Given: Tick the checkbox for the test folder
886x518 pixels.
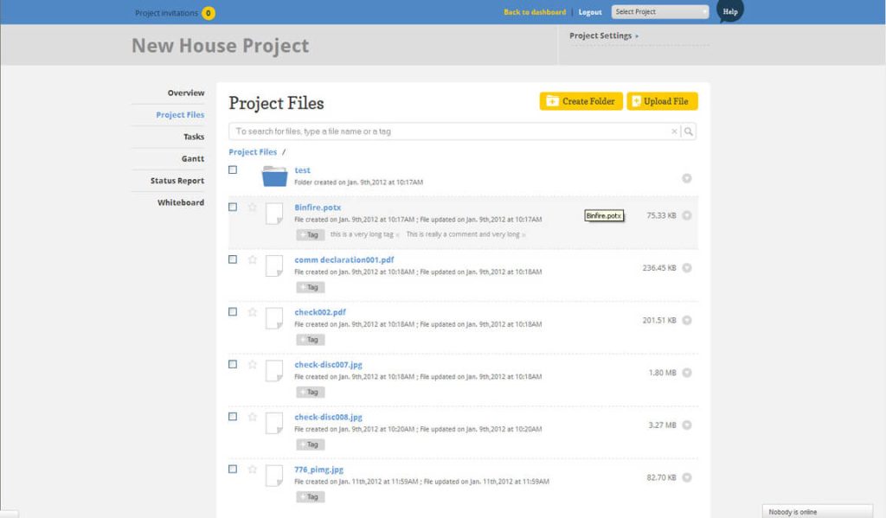Looking at the screenshot, I should [x=233, y=170].
